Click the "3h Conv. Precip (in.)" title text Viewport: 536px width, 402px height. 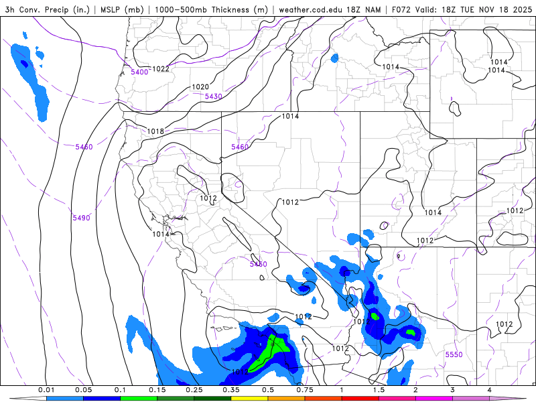47,9
